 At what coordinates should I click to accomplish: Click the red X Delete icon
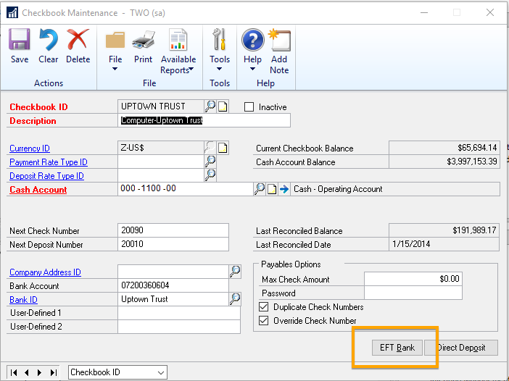click(x=78, y=40)
